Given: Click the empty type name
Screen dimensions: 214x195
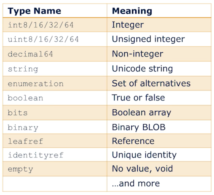Looking at the screenshot, I should [x=20, y=169].
